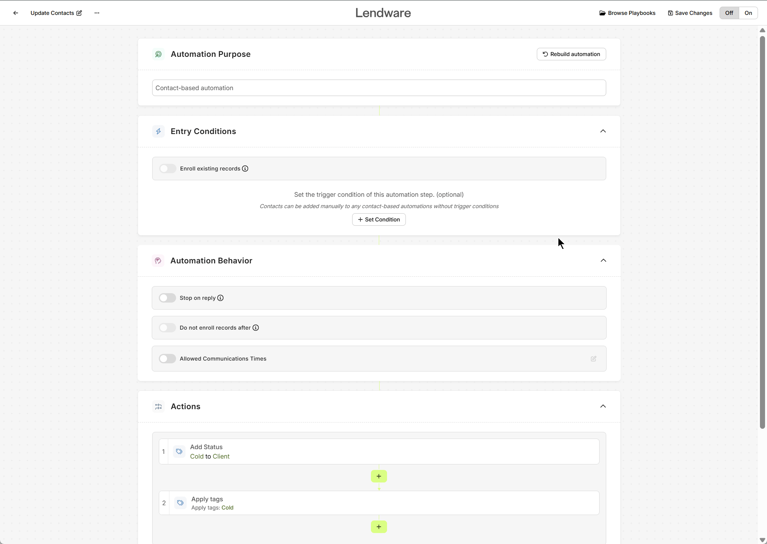Collapse the Actions section
The height and width of the screenshot is (544, 767).
(603, 406)
